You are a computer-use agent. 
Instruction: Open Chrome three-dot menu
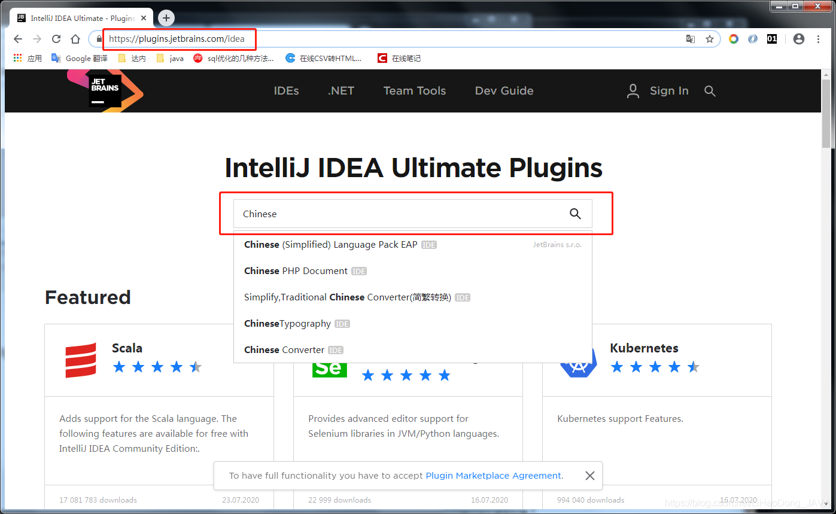(x=819, y=39)
